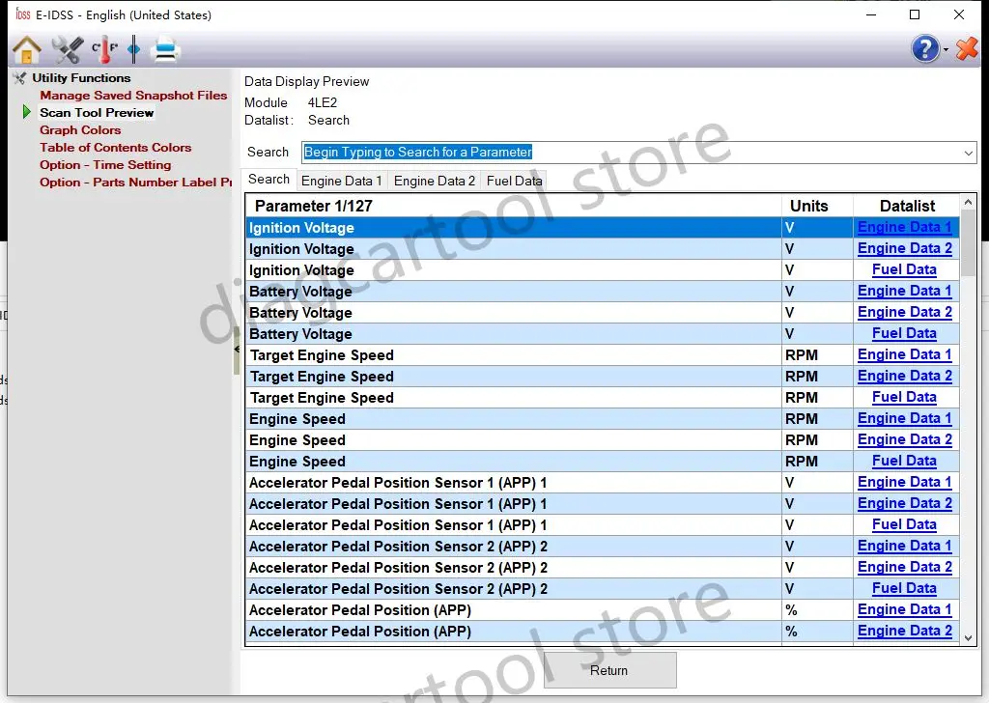The height and width of the screenshot is (703, 989).
Task: Click the Utility Functions tools icon
Action: click(x=20, y=78)
